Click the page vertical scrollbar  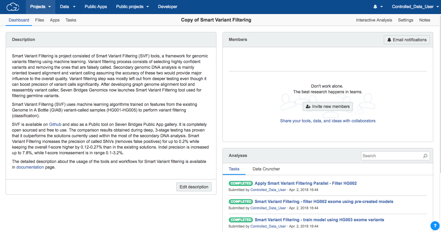point(440,94)
